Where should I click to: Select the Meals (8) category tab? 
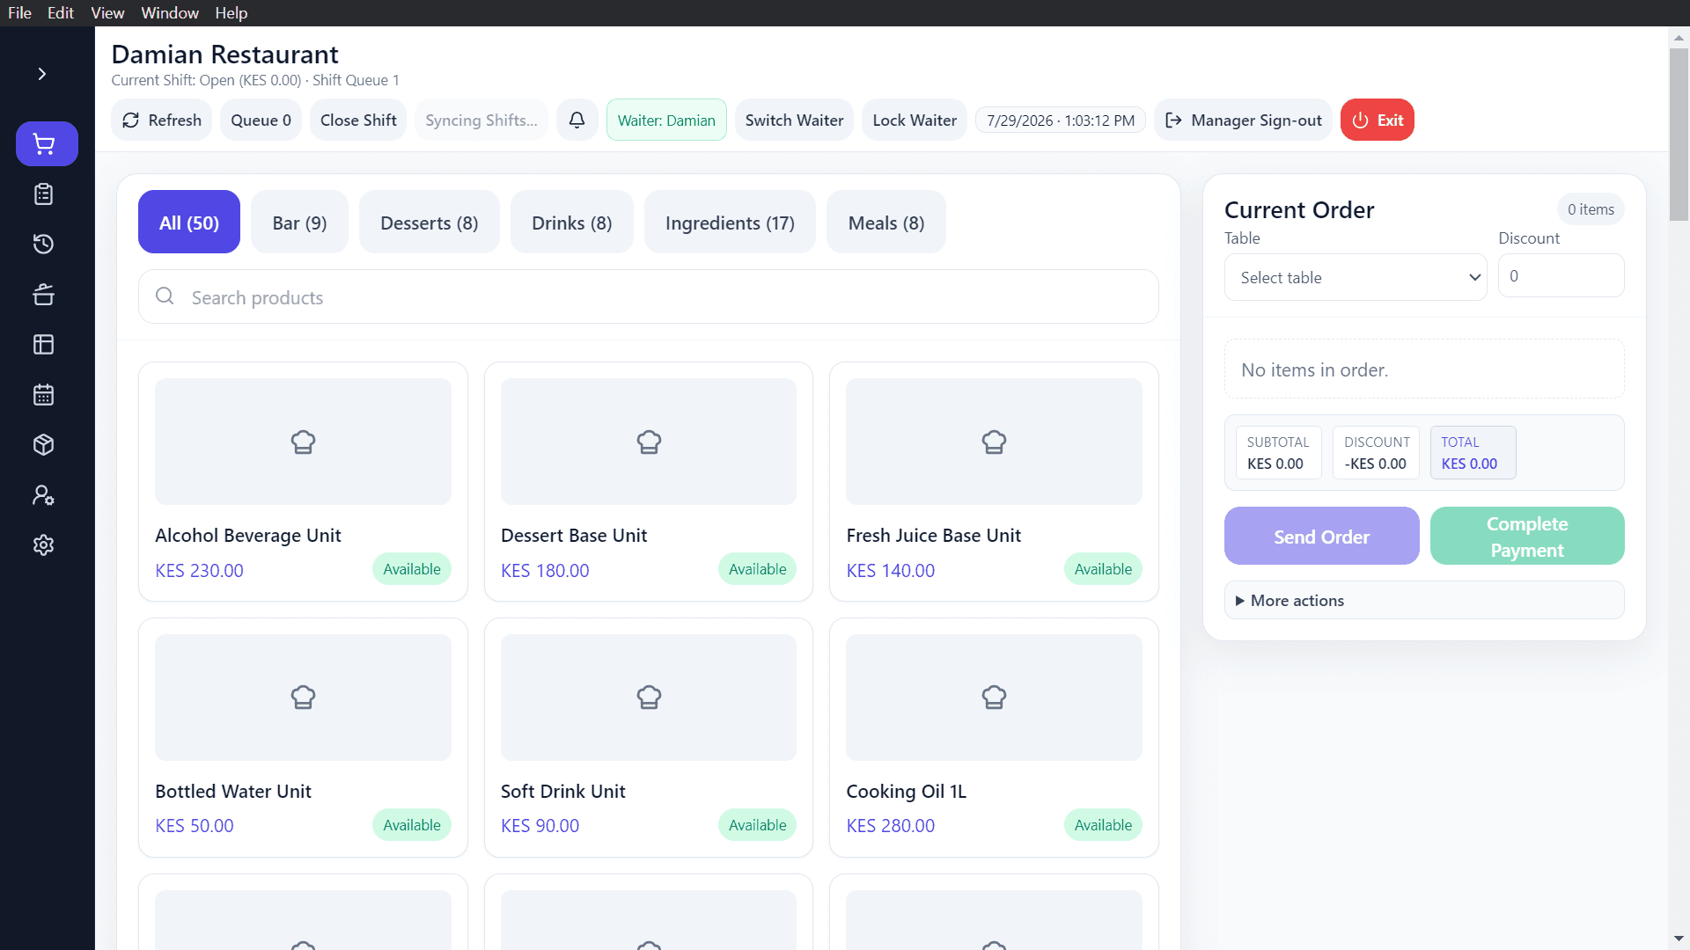886,223
